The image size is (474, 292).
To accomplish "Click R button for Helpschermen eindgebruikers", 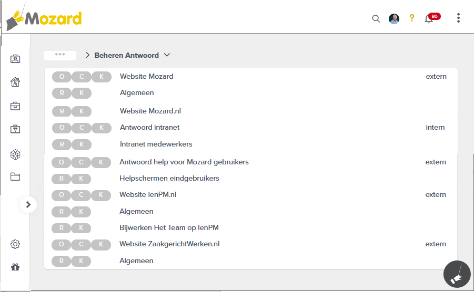I will (x=61, y=179).
